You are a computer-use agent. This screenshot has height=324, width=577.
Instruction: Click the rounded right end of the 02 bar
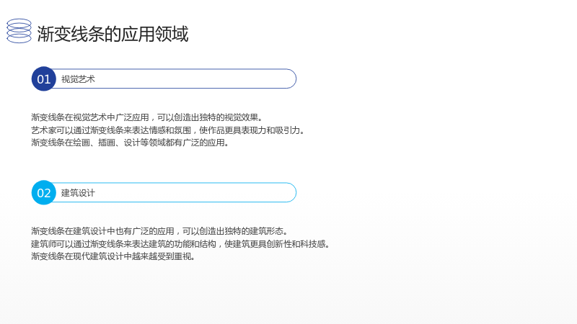tap(291, 192)
